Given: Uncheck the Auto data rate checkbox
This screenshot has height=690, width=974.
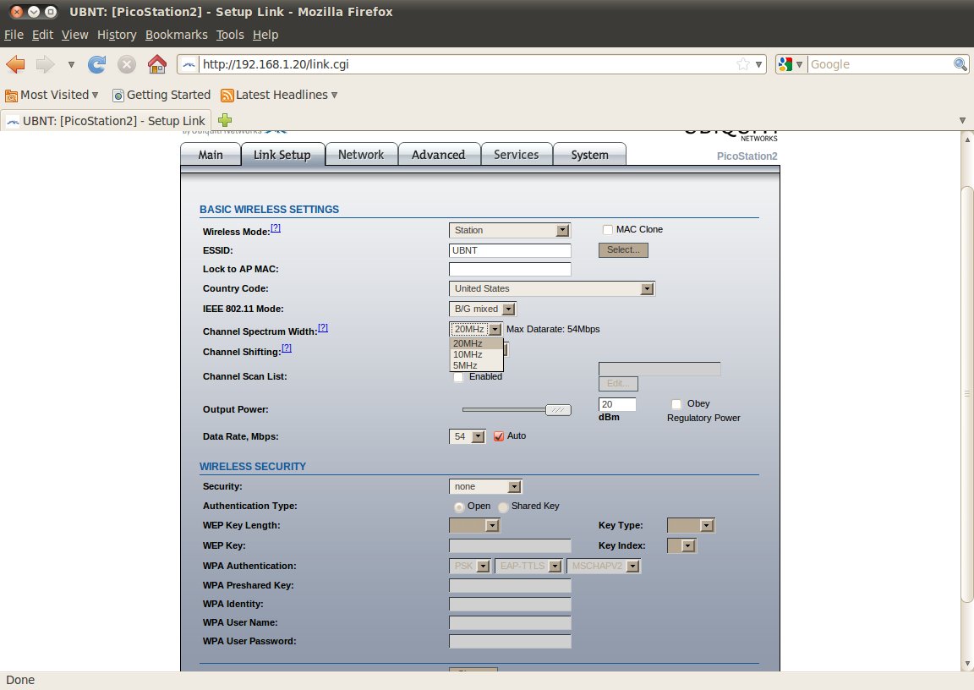Looking at the screenshot, I should 499,436.
